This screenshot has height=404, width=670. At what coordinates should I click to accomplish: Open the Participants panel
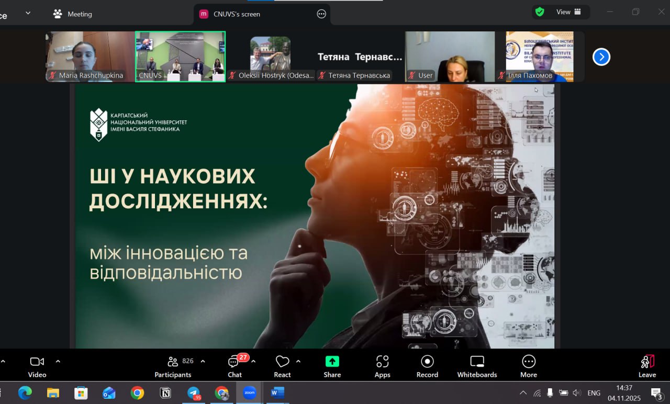coord(173,366)
